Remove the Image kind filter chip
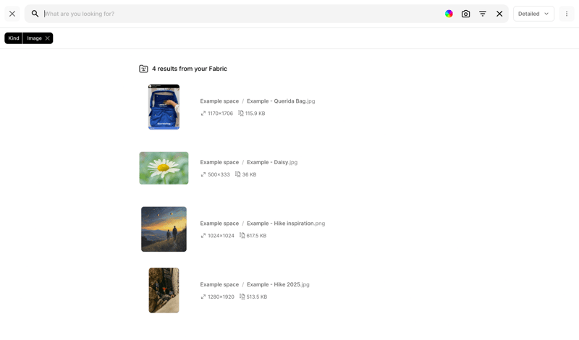Image resolution: width=579 pixels, height=340 pixels. pyautogui.click(x=48, y=38)
